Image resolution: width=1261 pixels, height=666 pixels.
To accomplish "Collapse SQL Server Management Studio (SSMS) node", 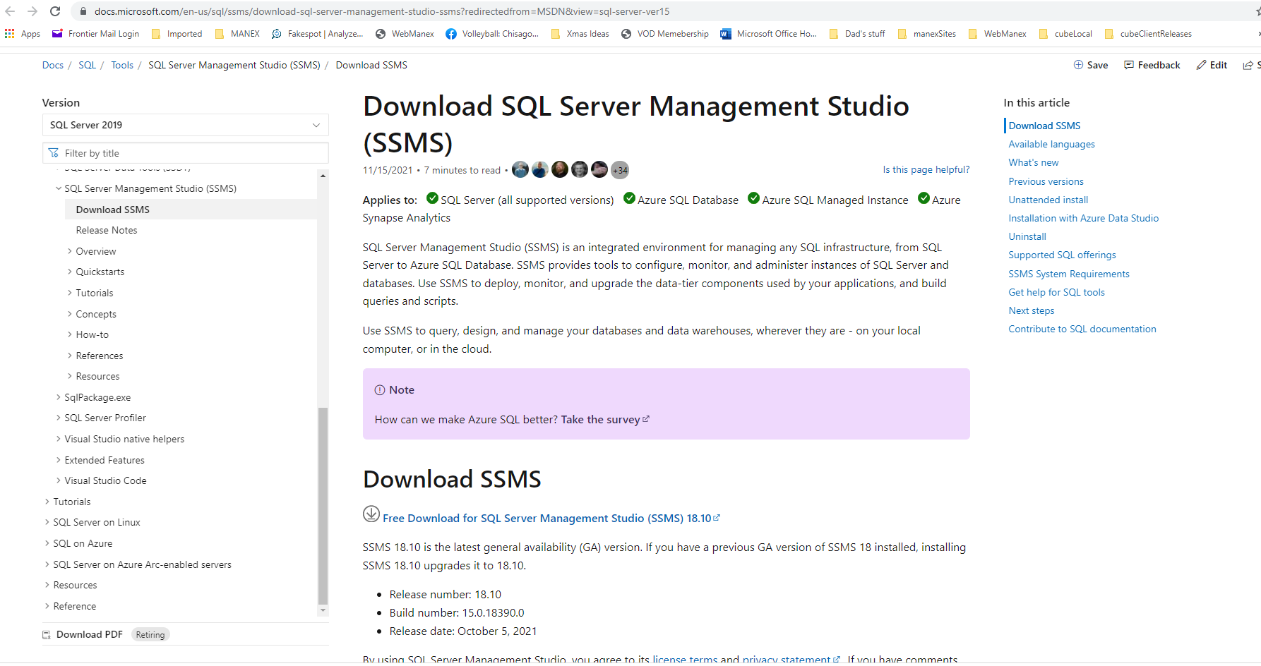I will [x=59, y=188].
